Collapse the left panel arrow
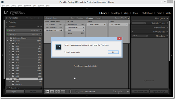175x99 pixels. (2, 55)
